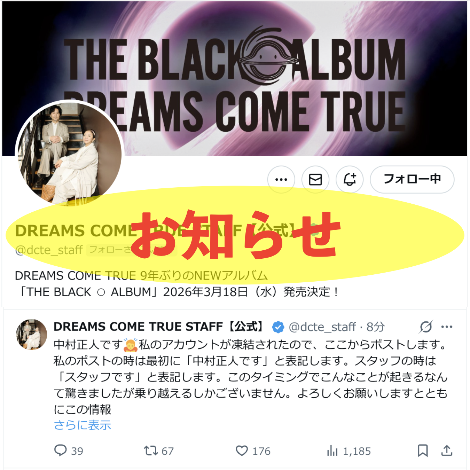
Task: Open the reply icon showing 39
Action: [69, 451]
